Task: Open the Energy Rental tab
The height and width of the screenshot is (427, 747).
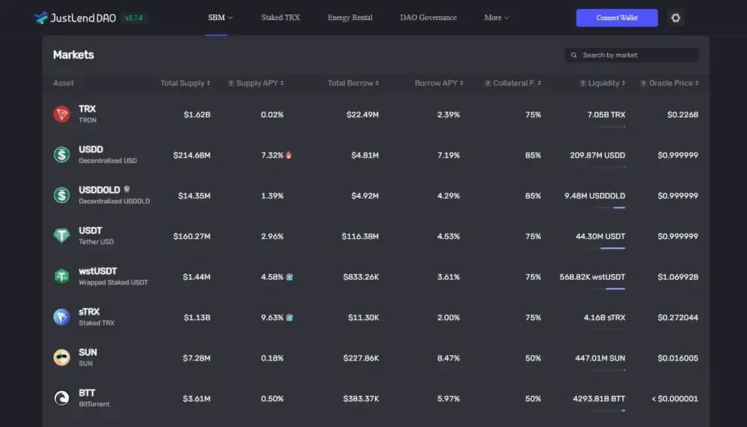Action: 350,18
